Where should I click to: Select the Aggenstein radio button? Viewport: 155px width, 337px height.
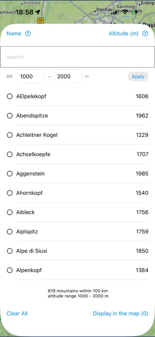pyautogui.click(x=10, y=174)
